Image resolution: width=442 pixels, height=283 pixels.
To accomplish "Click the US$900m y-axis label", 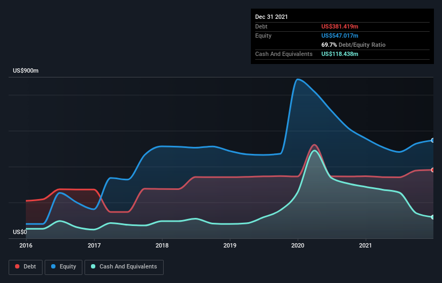I will [x=26, y=70].
